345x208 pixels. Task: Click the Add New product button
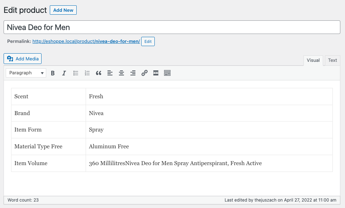click(63, 10)
